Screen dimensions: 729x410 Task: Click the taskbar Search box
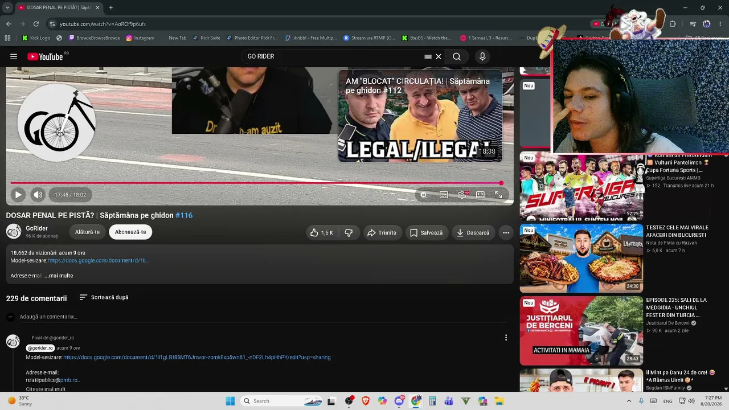[282, 401]
